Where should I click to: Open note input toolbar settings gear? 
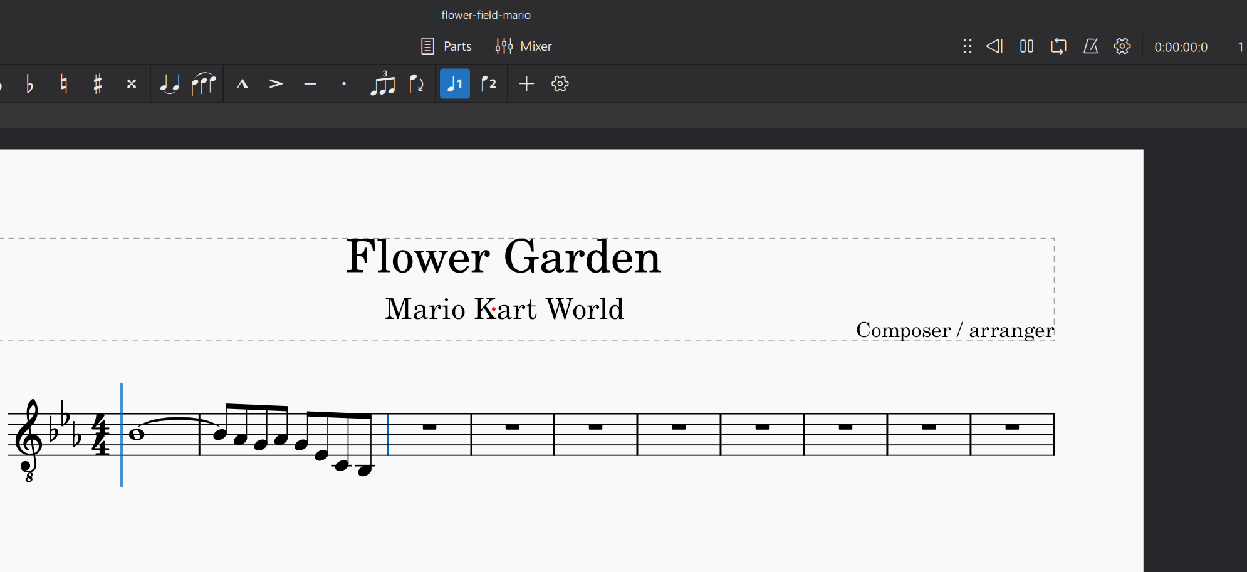(x=560, y=83)
